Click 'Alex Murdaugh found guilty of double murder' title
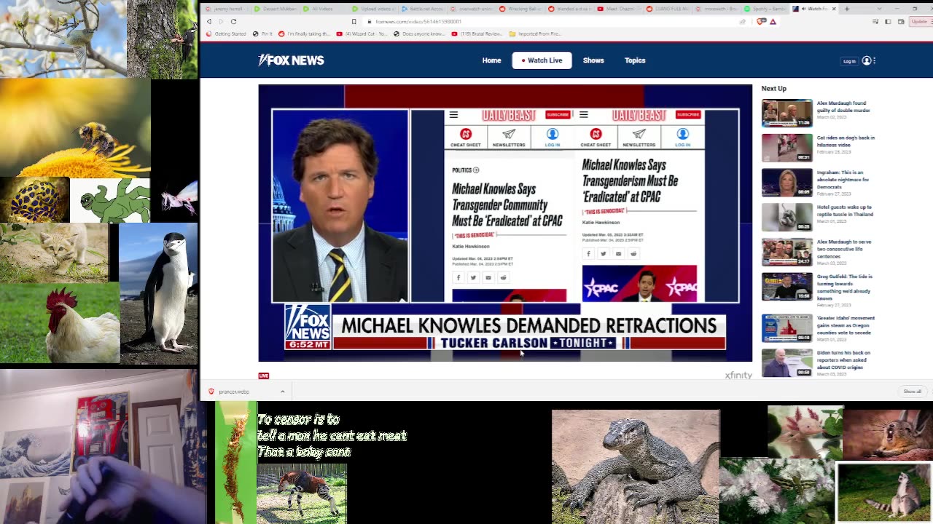933x524 pixels. [843, 106]
